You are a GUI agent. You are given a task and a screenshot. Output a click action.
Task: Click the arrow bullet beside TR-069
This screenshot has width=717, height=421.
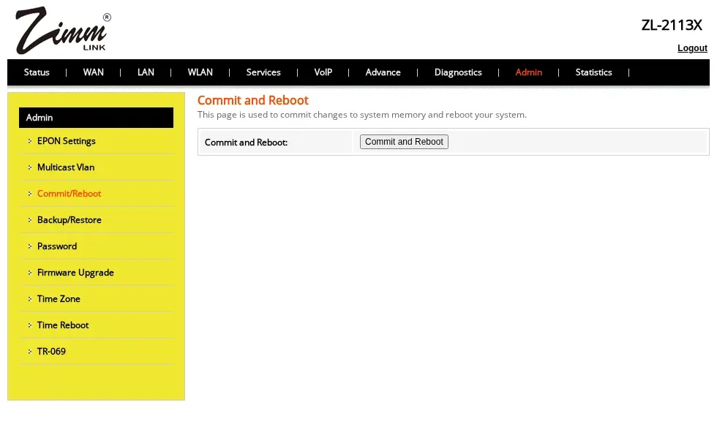tap(30, 352)
